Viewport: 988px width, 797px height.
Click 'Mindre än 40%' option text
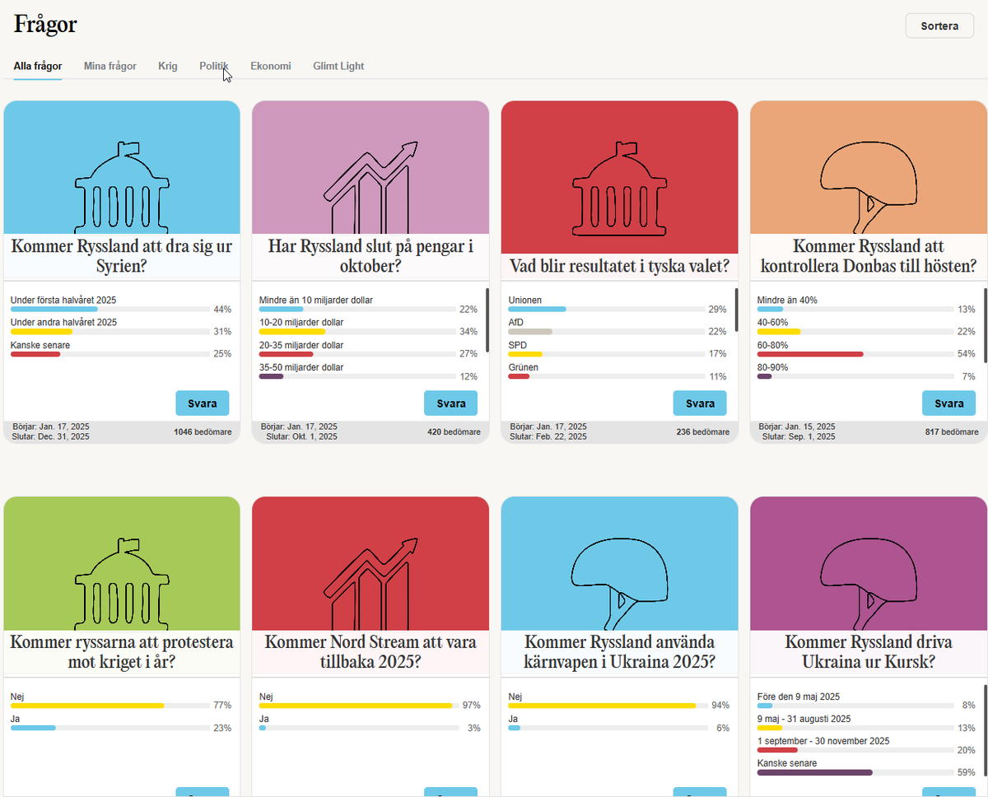787,301
